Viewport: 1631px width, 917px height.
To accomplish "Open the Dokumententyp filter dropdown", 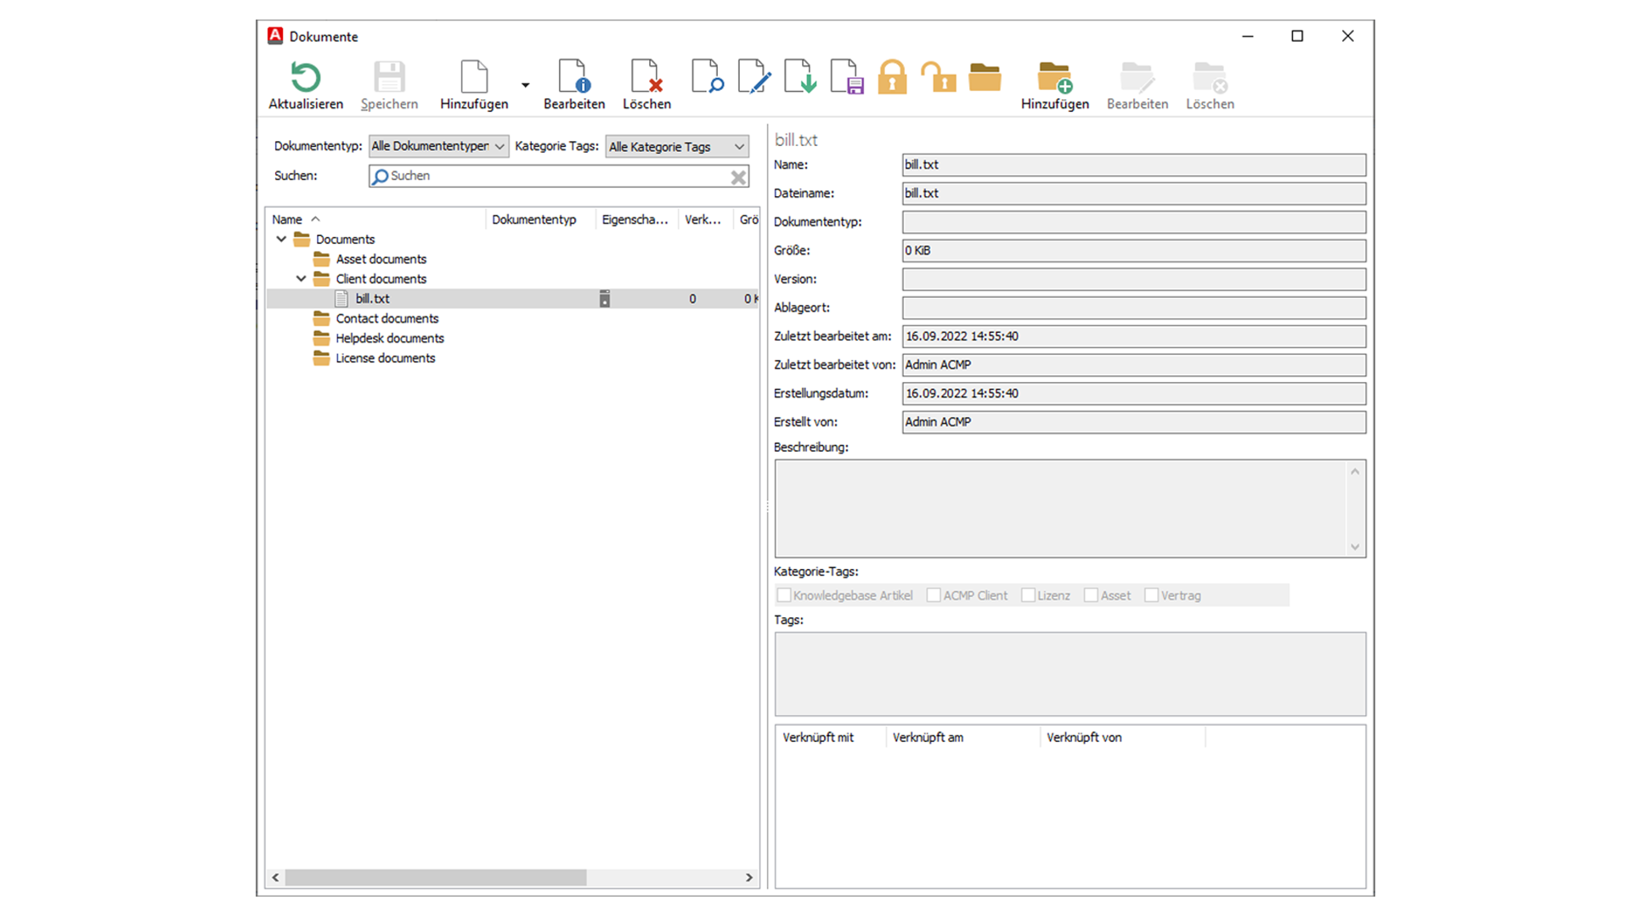I will pos(438,146).
